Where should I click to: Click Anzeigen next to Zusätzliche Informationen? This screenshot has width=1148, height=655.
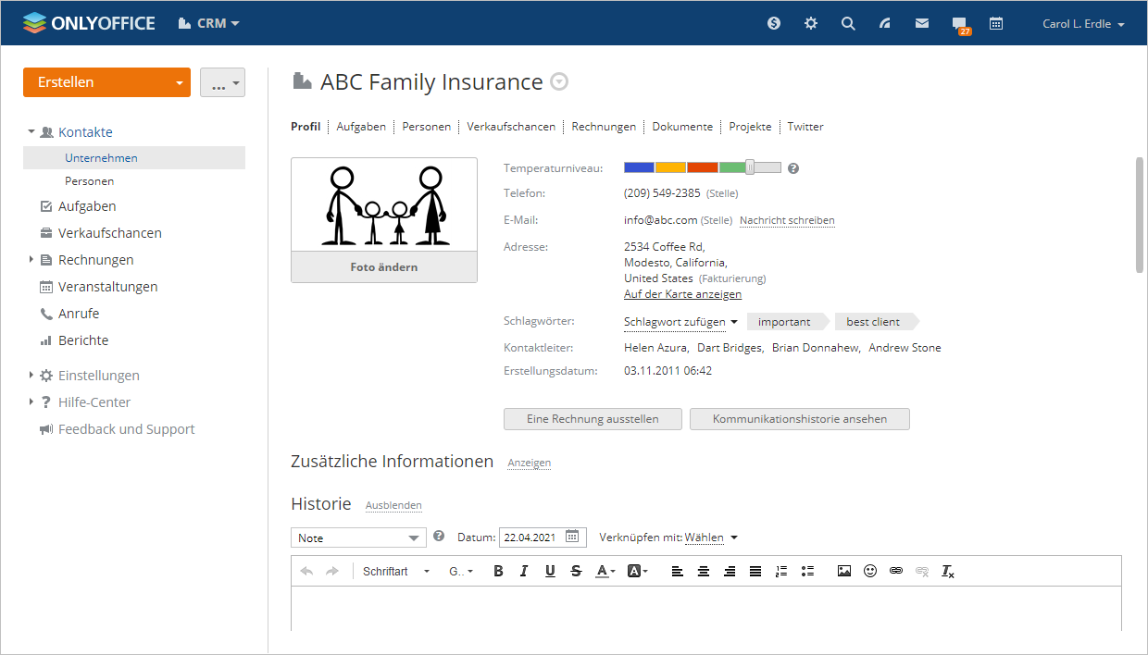(x=530, y=463)
